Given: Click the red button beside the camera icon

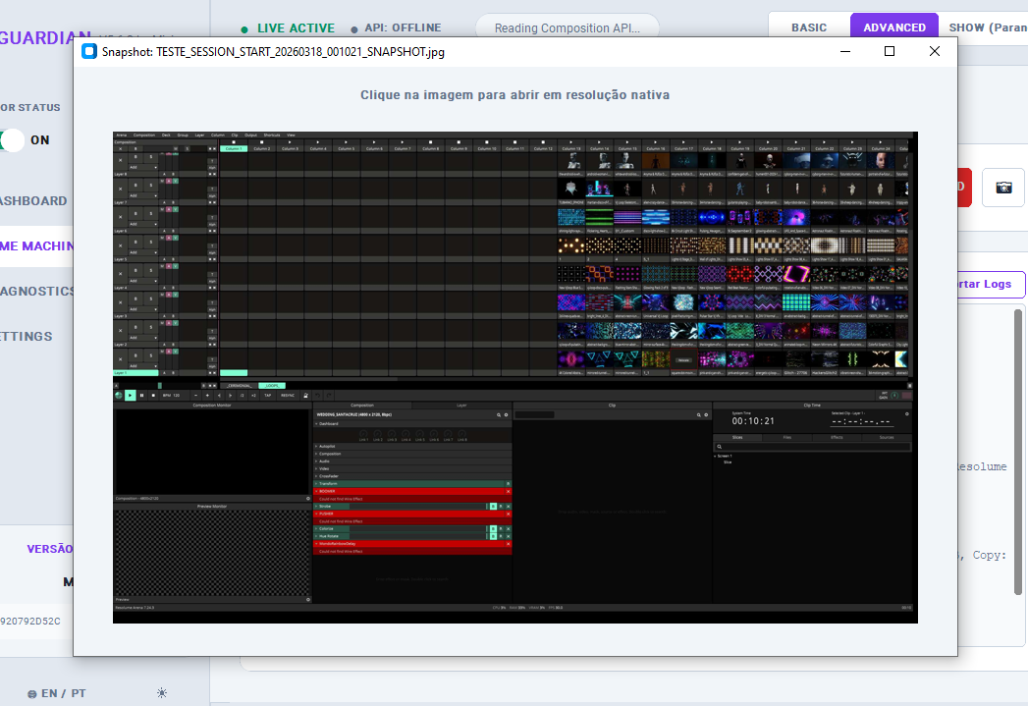Looking at the screenshot, I should 964,188.
